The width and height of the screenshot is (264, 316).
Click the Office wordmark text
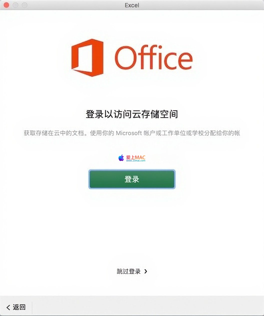coord(153,57)
